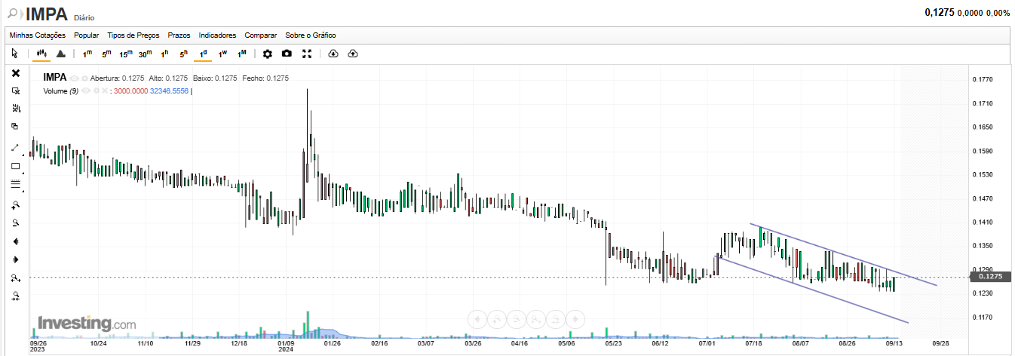
Task: Select the trend line drawing tool
Action: [15, 147]
